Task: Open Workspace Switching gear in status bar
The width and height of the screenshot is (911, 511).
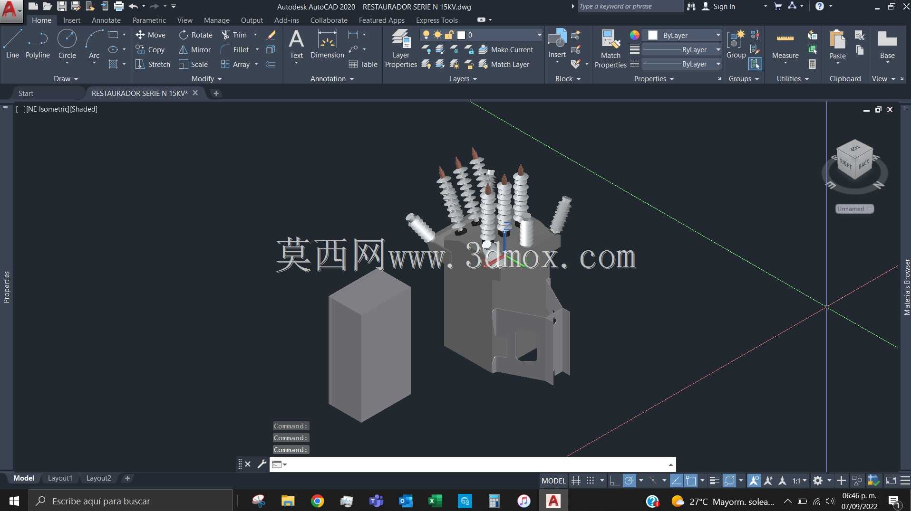Action: point(817,481)
